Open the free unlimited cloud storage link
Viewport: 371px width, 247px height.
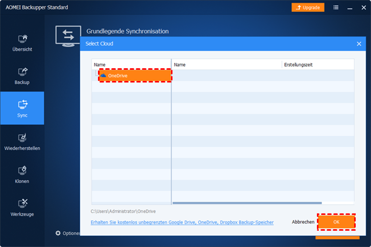point(182,222)
